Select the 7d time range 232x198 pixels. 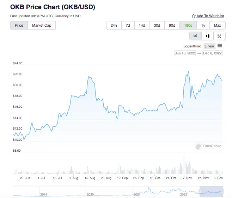coord(128,25)
